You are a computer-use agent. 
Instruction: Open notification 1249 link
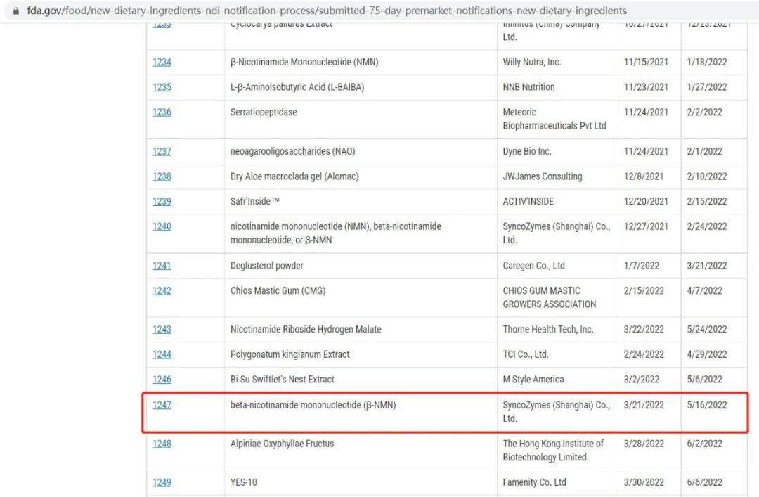(x=162, y=483)
